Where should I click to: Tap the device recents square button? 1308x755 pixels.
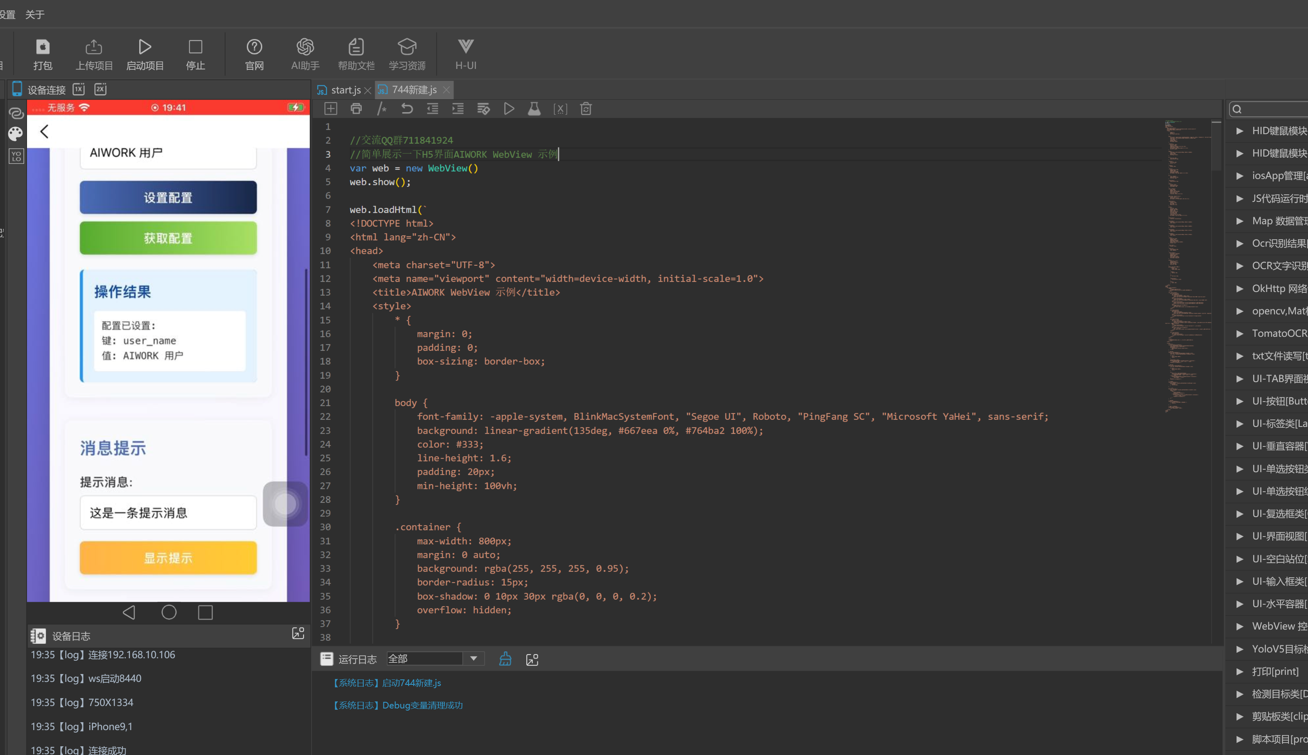pos(205,613)
